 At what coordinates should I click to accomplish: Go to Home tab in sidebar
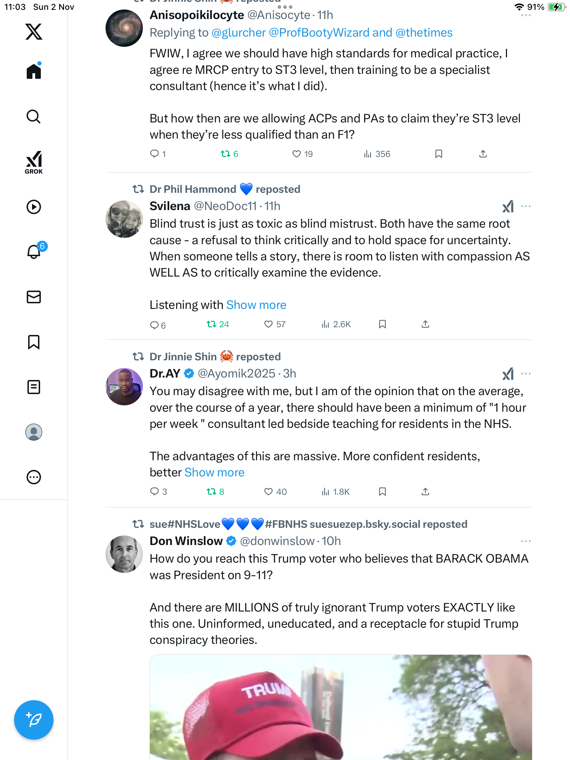click(34, 71)
